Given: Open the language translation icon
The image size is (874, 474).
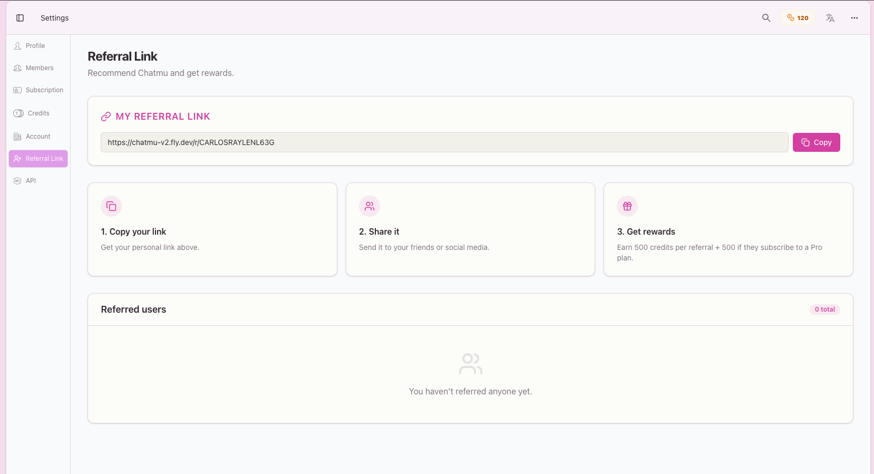Looking at the screenshot, I should click(x=830, y=18).
